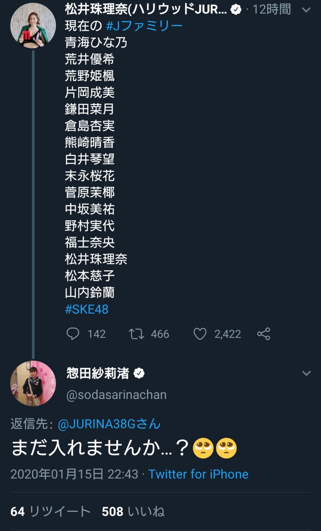The image size is (321, 531).
Task: Open reply icon on Matsui Jurina's tweet
Action: (73, 334)
